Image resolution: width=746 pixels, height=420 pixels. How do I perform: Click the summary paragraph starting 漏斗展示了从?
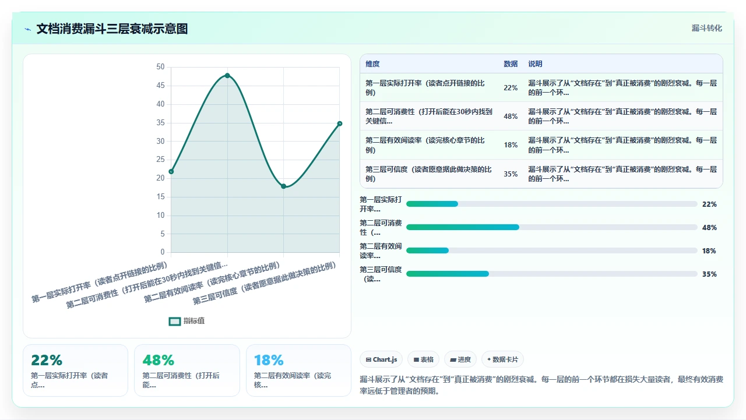pyautogui.click(x=541, y=385)
